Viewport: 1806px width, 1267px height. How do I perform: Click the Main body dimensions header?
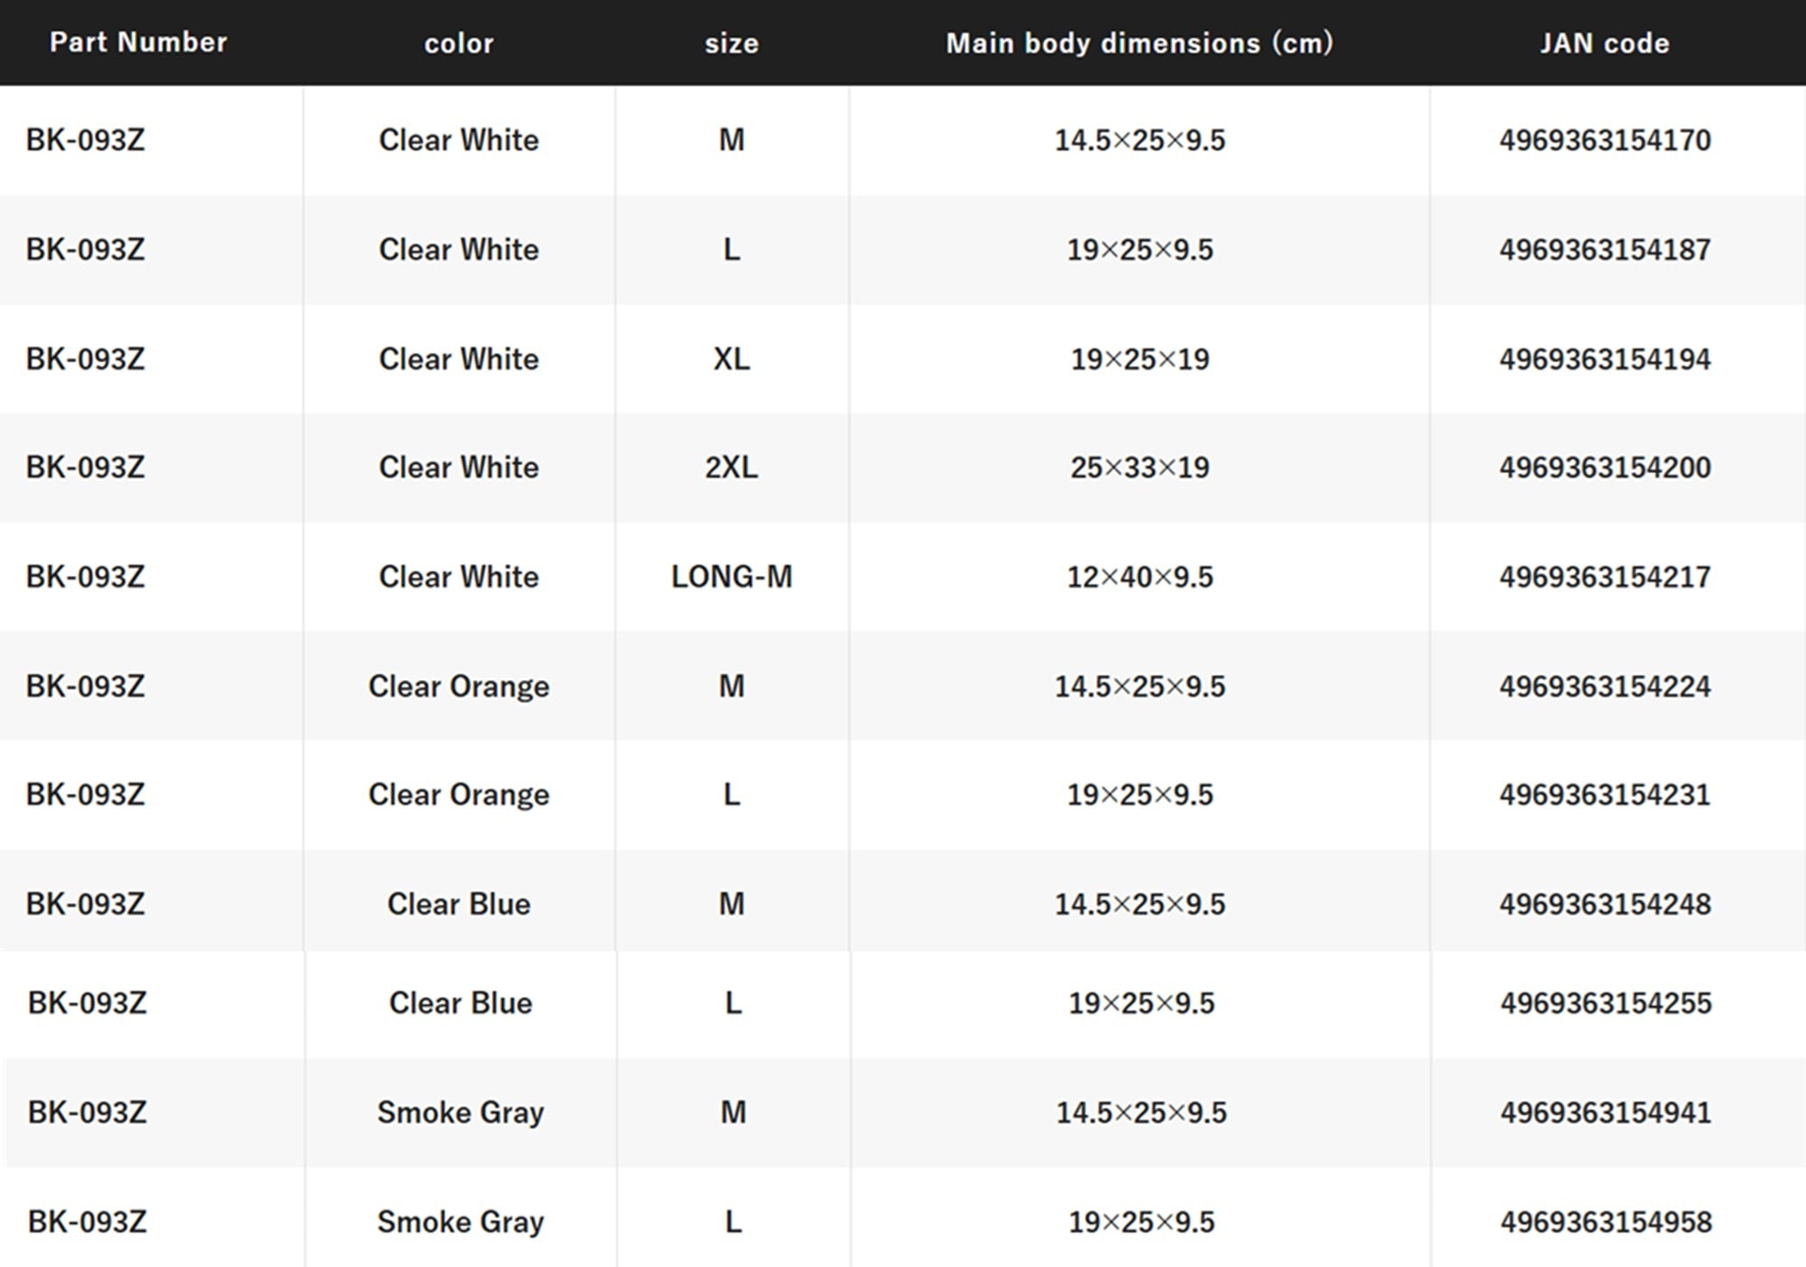(1140, 43)
